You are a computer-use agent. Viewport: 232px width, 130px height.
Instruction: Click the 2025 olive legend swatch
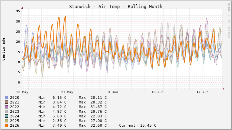click(x=7, y=121)
